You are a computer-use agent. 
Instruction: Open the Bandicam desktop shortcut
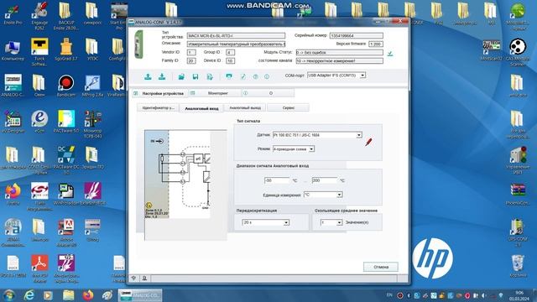tap(65, 86)
